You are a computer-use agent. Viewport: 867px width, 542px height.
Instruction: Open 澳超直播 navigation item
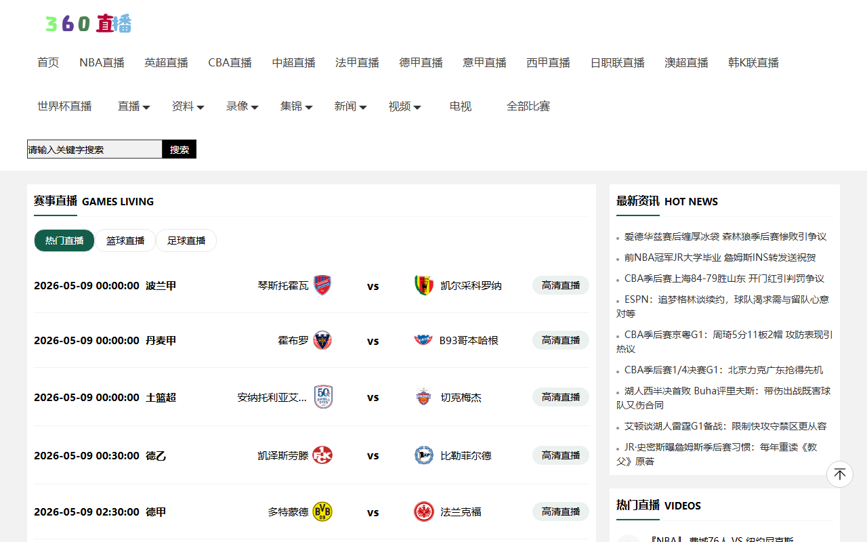687,62
